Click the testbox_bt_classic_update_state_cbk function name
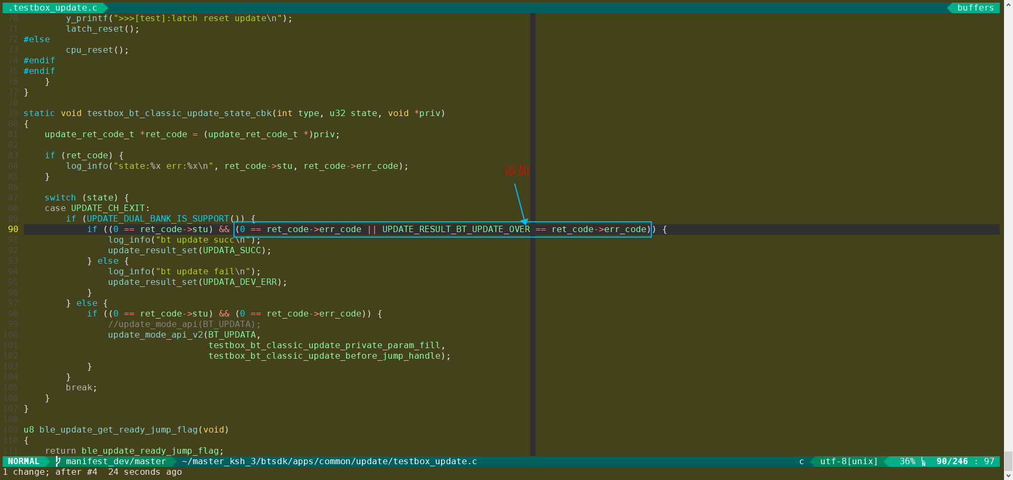 [x=179, y=113]
